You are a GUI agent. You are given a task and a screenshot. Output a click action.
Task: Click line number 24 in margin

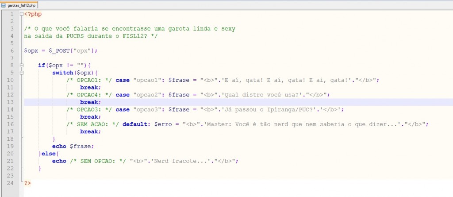tap(10, 183)
